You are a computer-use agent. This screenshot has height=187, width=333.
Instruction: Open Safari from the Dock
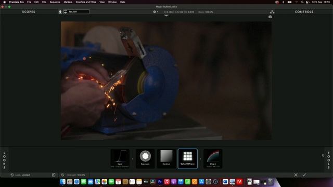point(76,181)
